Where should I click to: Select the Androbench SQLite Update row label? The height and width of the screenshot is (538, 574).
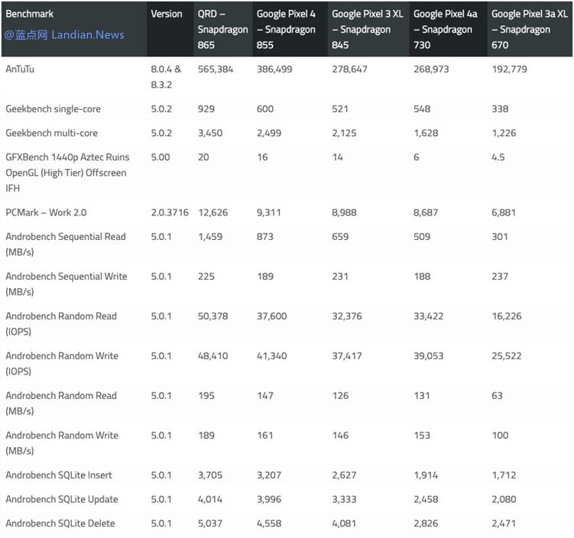coord(62,500)
